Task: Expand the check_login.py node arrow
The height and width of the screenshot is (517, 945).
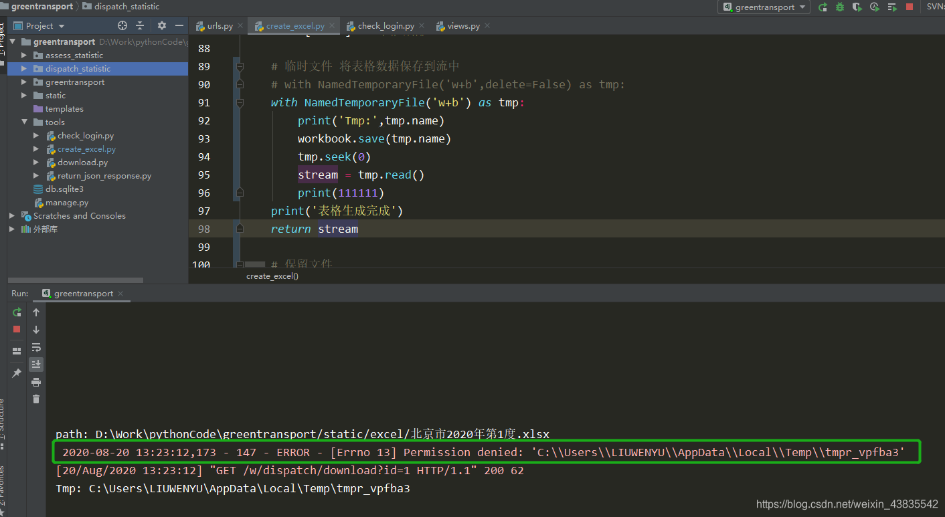Action: coord(36,135)
